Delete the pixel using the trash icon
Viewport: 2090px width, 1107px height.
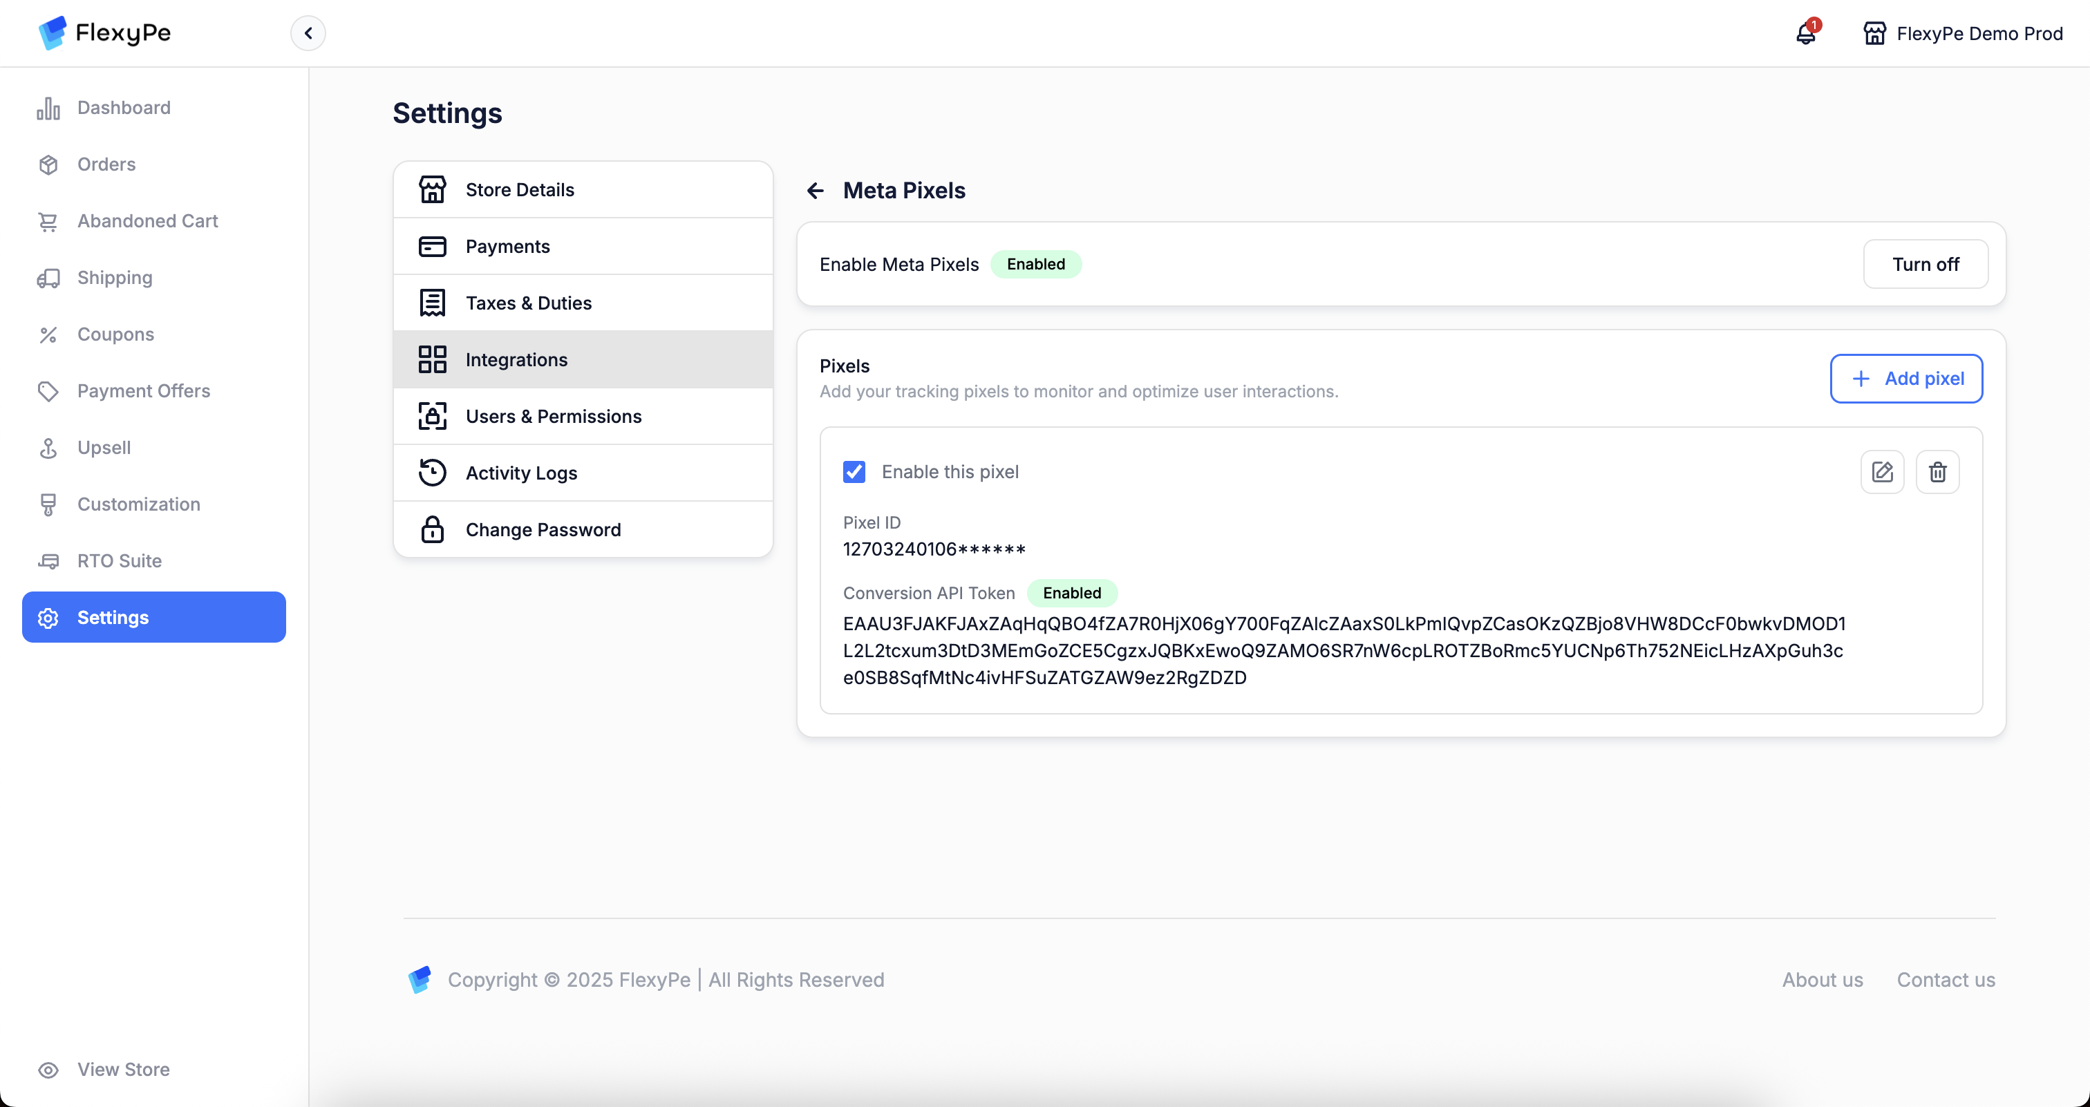pos(1937,472)
